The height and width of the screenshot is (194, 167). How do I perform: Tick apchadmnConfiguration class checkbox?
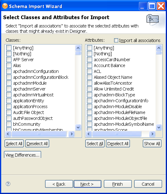click(9, 71)
